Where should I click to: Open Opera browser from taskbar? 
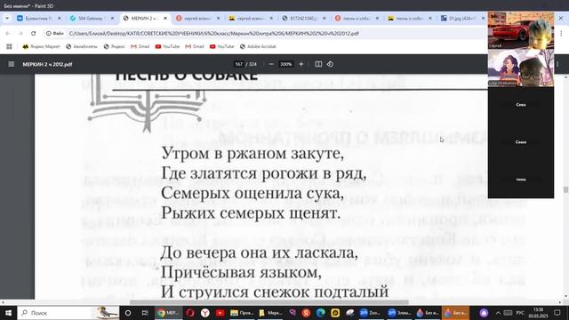point(190,313)
